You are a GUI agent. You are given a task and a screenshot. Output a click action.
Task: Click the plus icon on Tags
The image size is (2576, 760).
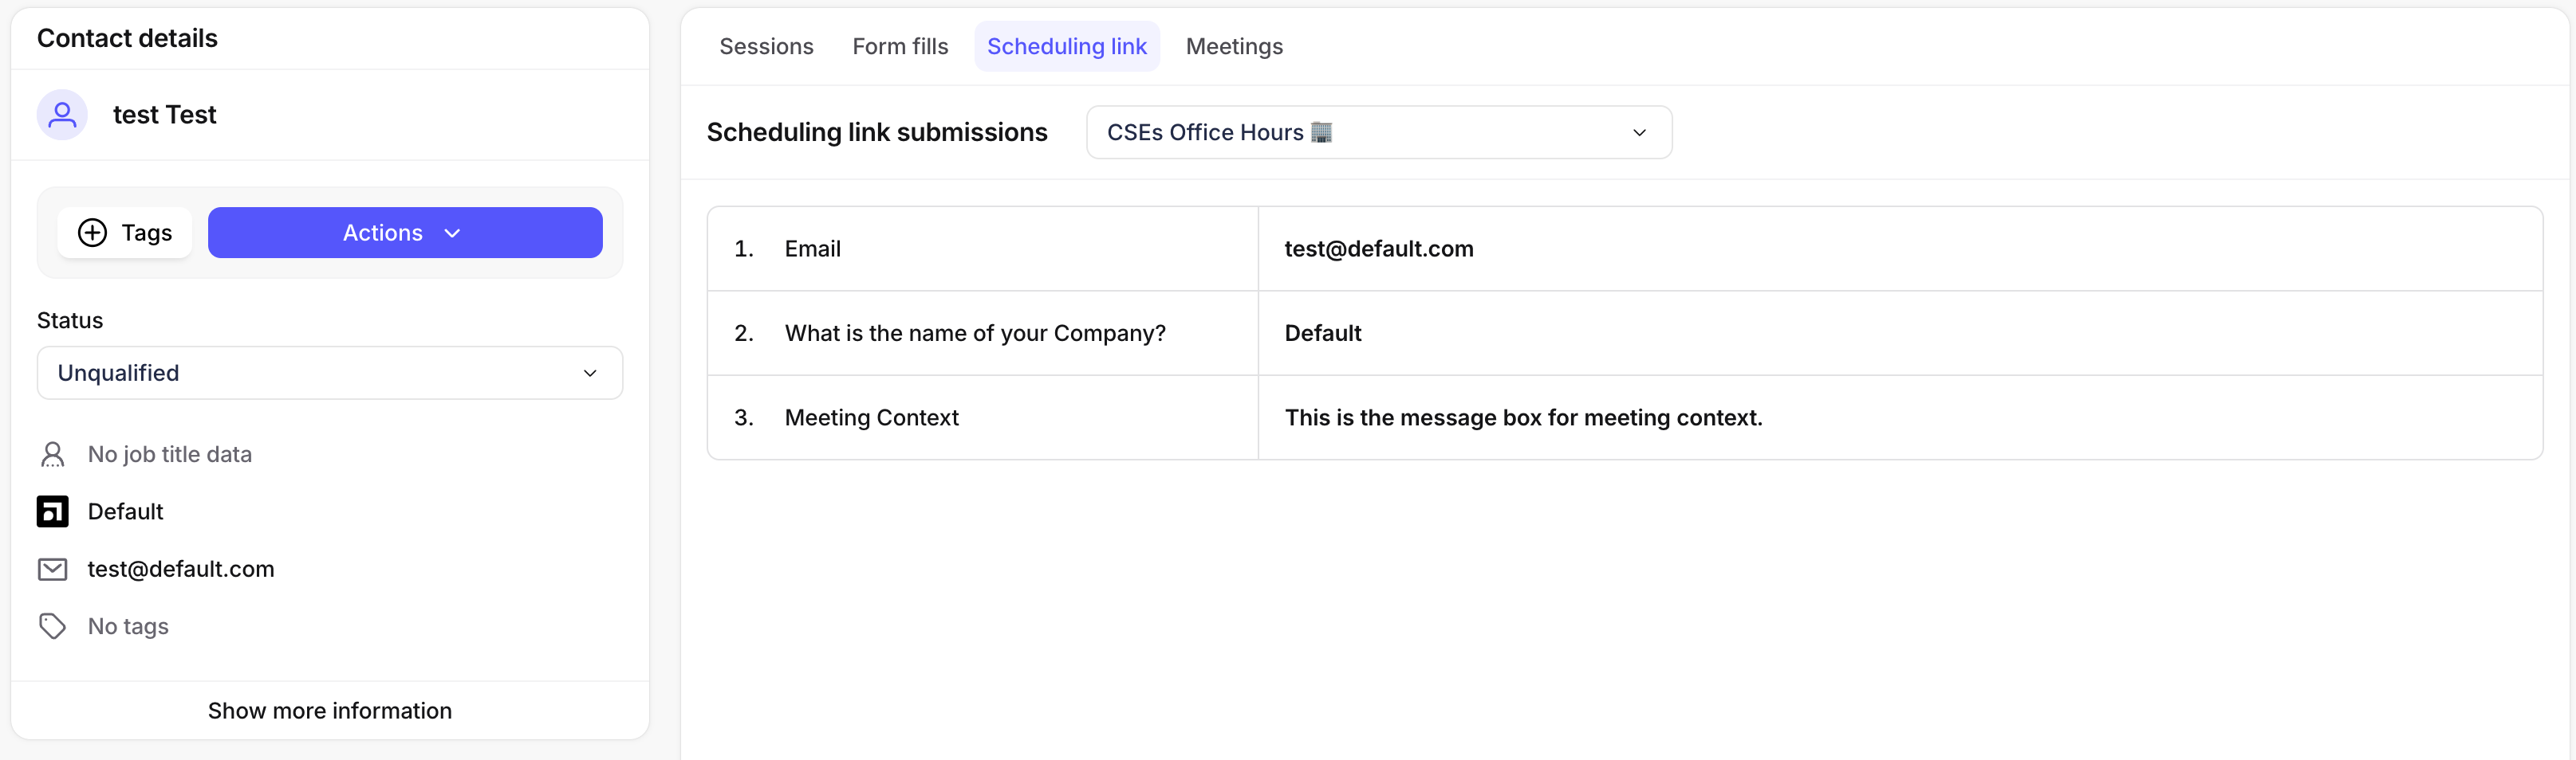coord(92,233)
